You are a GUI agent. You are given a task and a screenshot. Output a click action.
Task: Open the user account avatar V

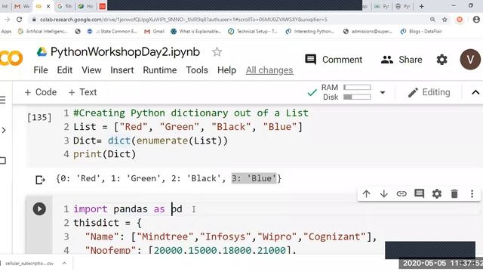coord(470,59)
